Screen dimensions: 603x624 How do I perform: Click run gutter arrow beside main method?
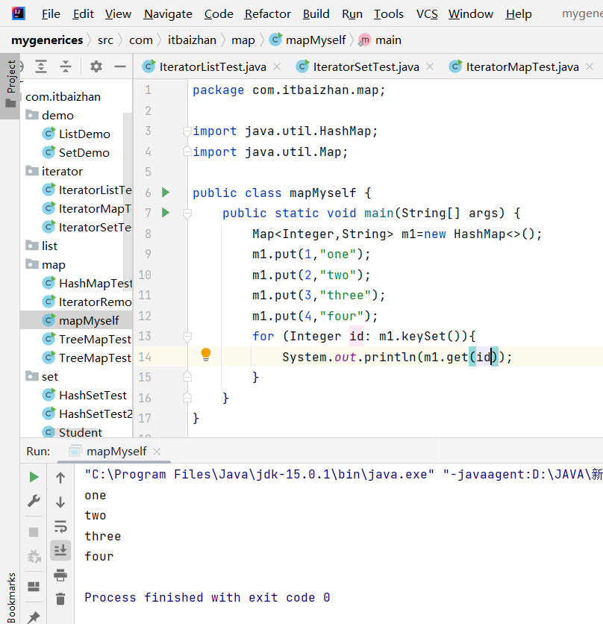(166, 213)
